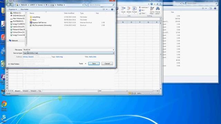Image resolution: width=221 pixels, height=124 pixels.
Task: Click the zoom out minus button in Excel
Action: (x=143, y=93)
